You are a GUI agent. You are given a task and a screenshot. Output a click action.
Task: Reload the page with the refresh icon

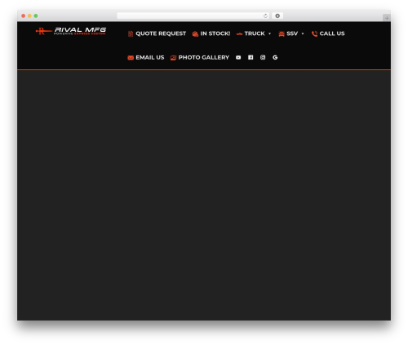point(265,15)
